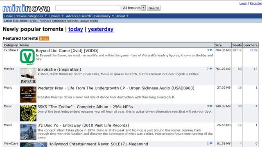Click the Mininova logo

pos(26,8)
